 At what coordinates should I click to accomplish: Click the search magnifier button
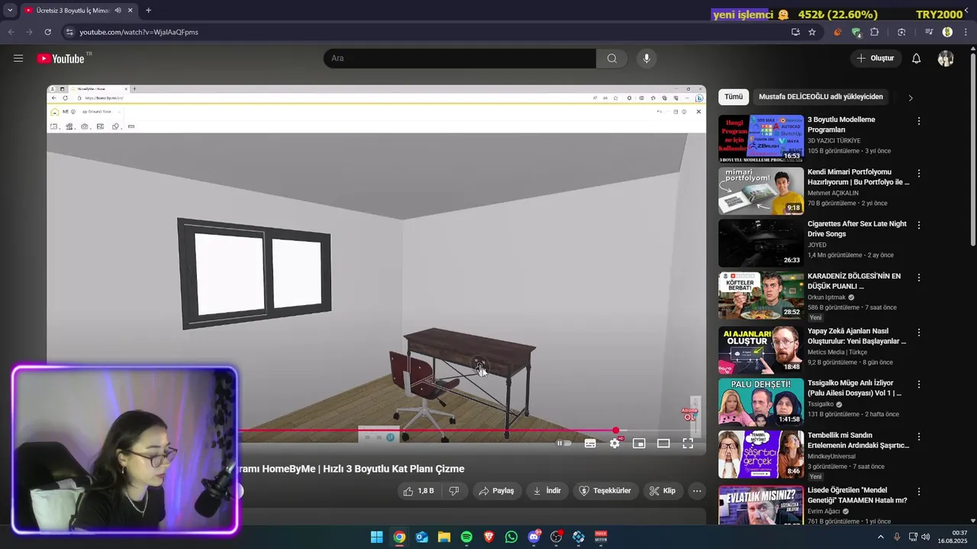(x=612, y=59)
